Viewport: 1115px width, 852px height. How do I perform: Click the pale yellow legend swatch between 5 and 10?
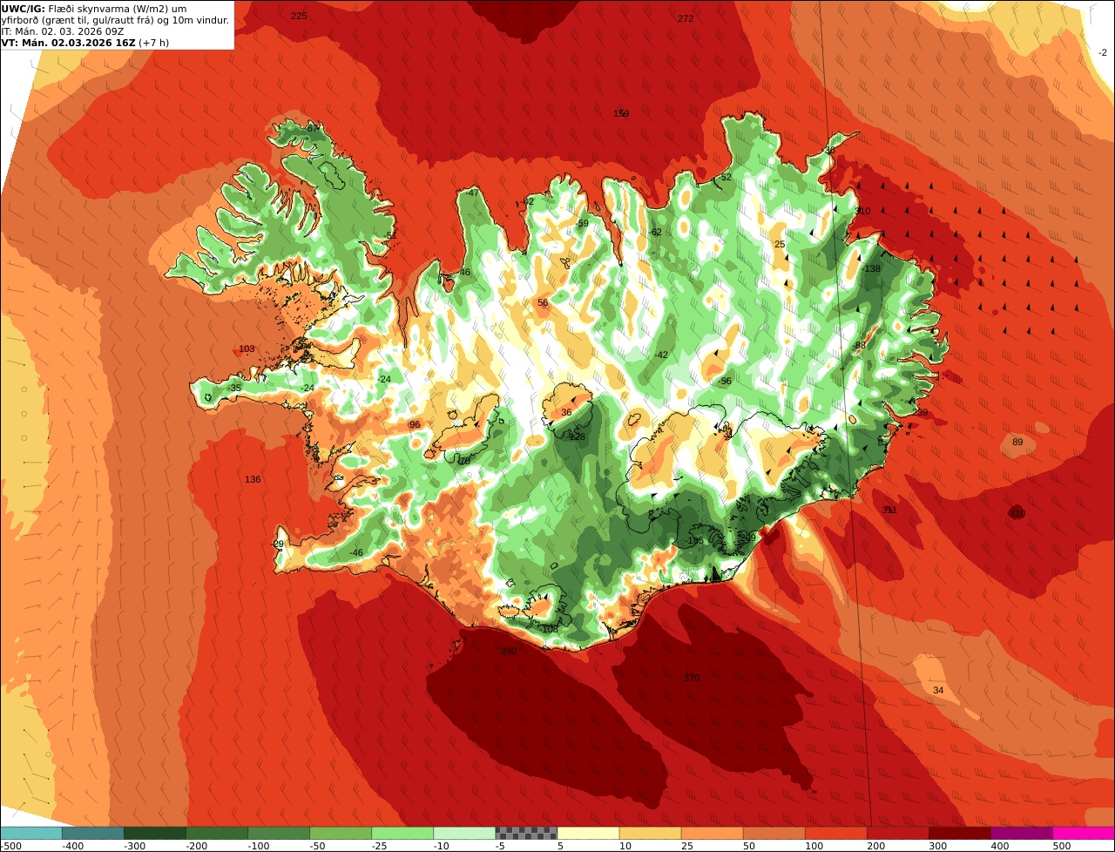588,833
